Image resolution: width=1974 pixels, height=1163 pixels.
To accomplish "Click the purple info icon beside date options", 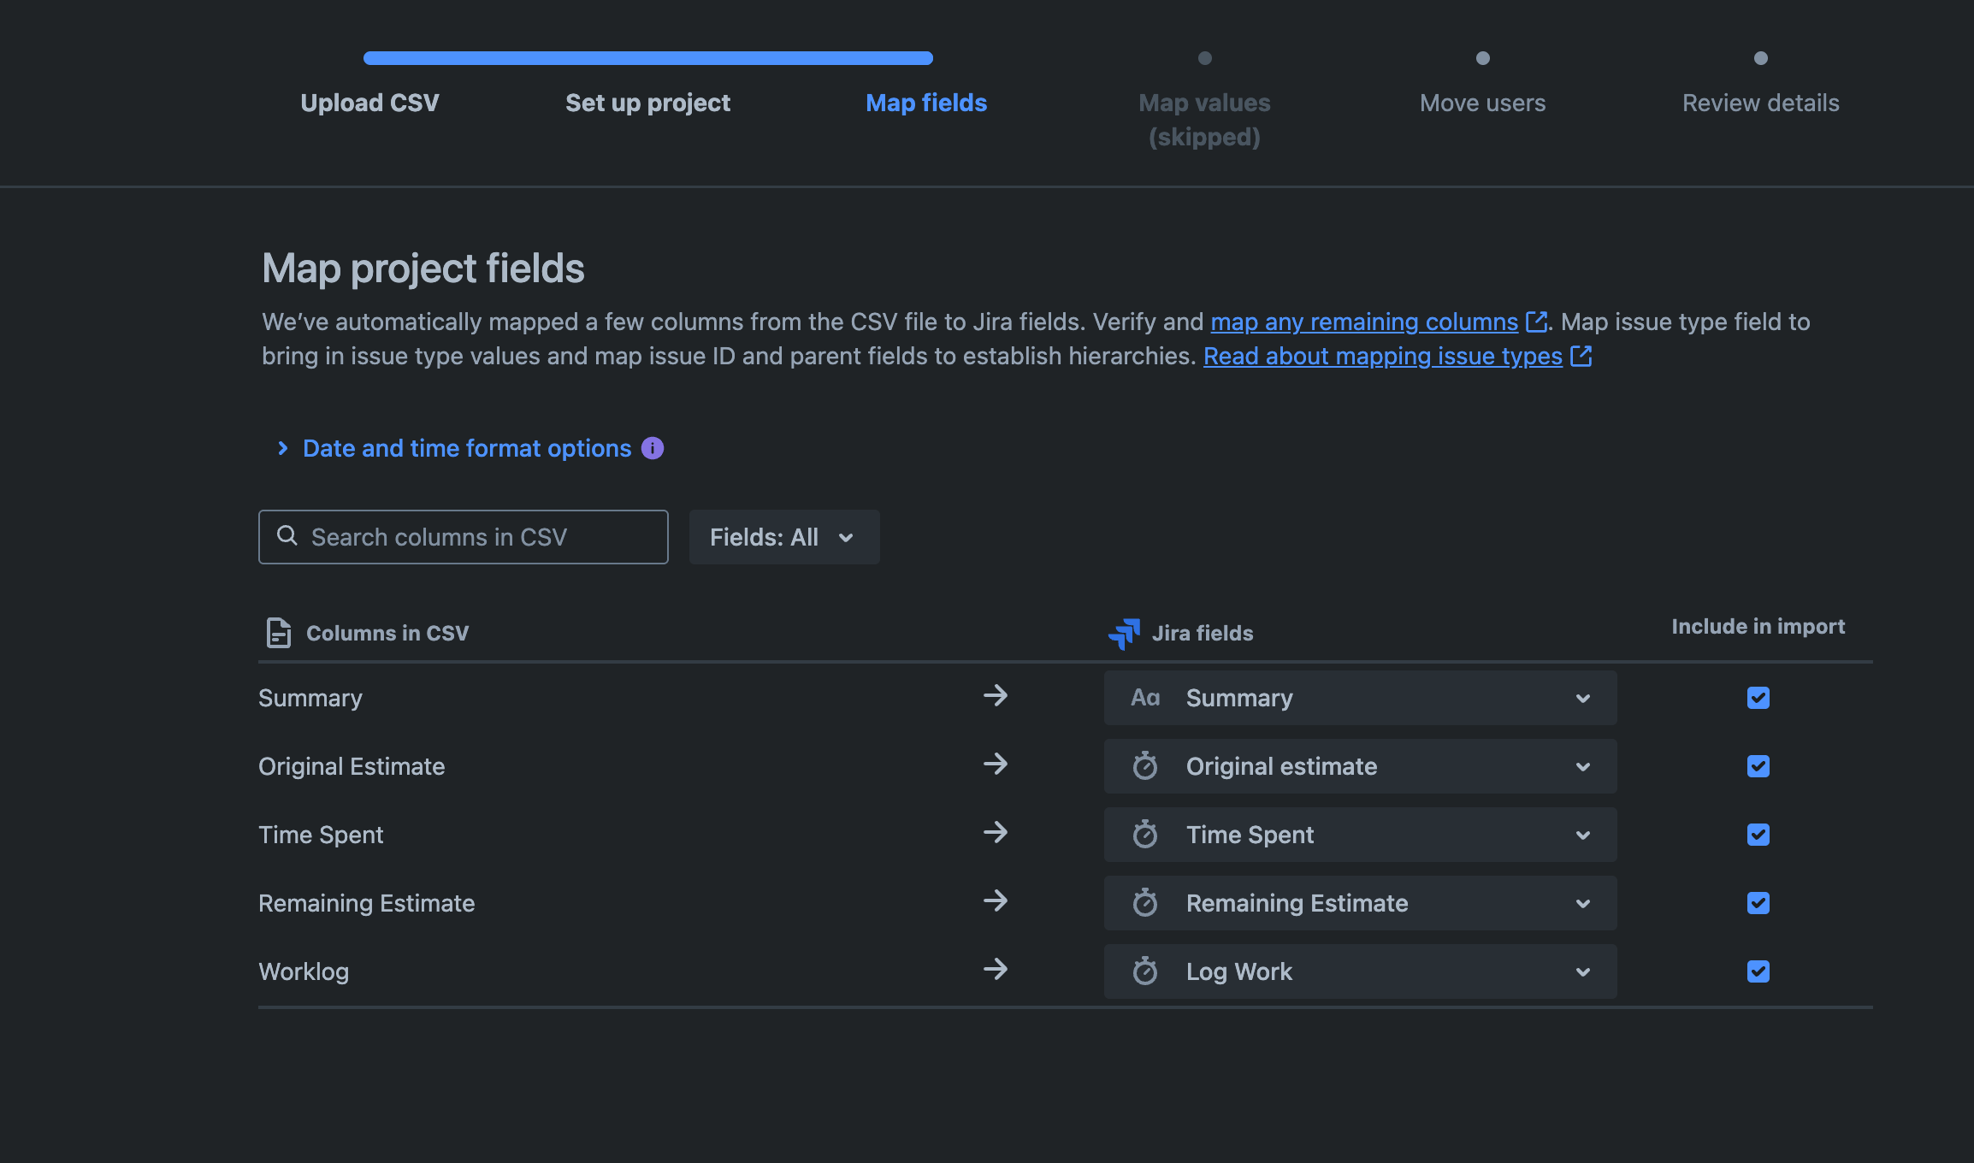I will pos(653,448).
